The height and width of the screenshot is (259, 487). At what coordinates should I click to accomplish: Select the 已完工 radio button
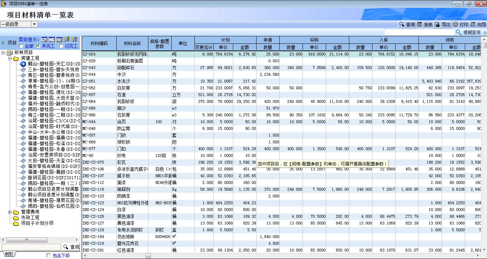coord(61,46)
